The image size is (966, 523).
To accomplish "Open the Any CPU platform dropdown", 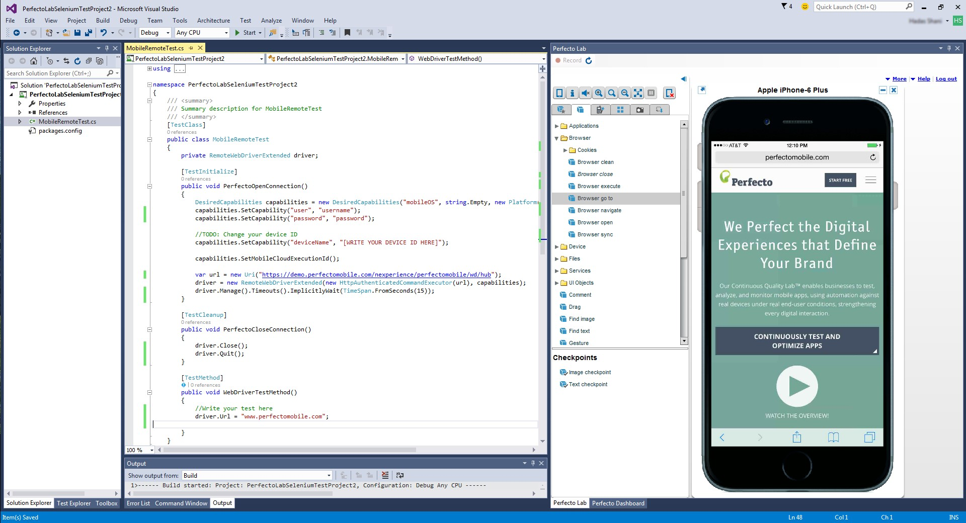I will tap(225, 33).
